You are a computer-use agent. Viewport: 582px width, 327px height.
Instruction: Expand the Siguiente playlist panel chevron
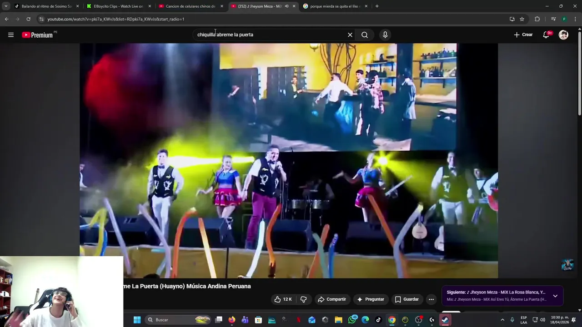(x=555, y=296)
